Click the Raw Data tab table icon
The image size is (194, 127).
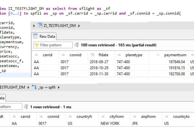click(35, 36)
